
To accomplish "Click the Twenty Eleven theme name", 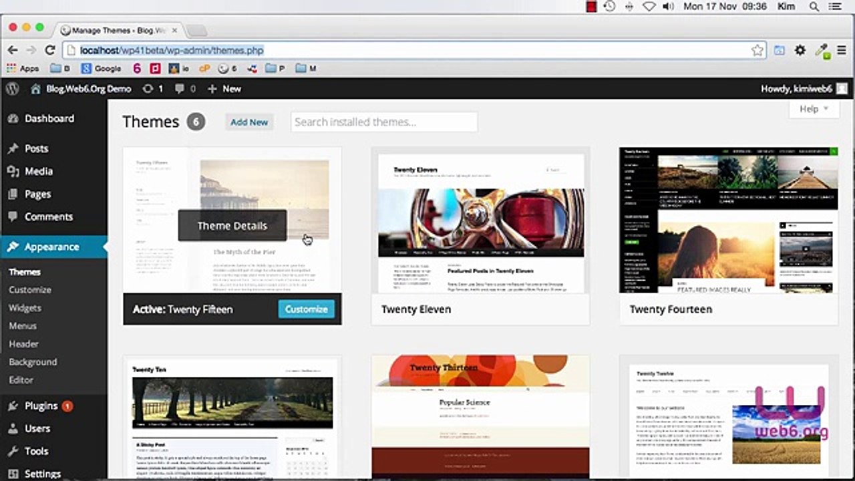I will coord(416,309).
